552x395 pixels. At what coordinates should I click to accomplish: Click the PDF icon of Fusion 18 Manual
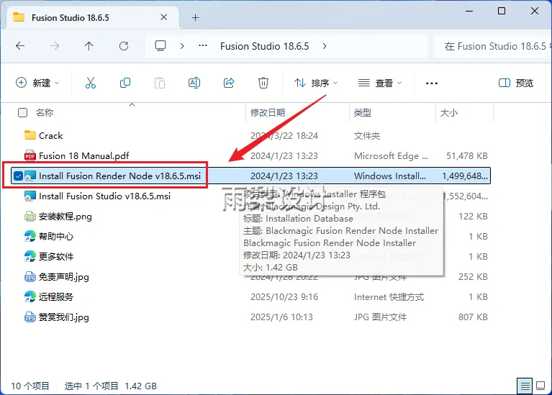(30, 155)
